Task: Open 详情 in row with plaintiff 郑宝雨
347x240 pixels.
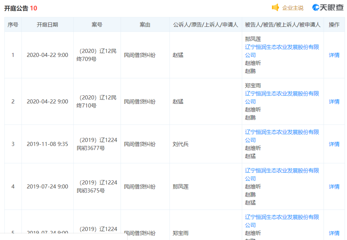Action: coord(334,233)
